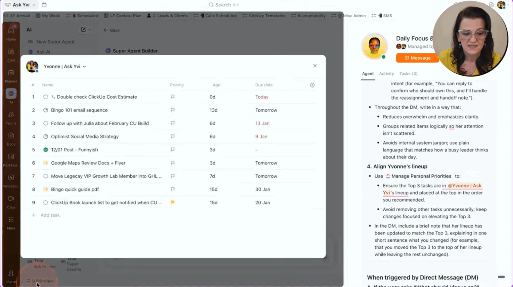Open task 12/01 Post - Funnyish

coord(74,150)
